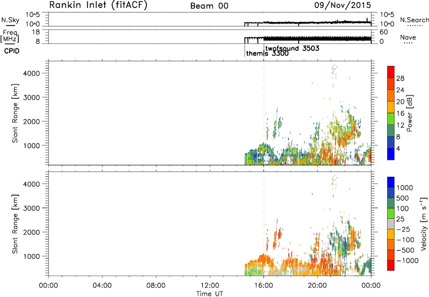Click the Power [dB] colorbar label

click(x=409, y=113)
